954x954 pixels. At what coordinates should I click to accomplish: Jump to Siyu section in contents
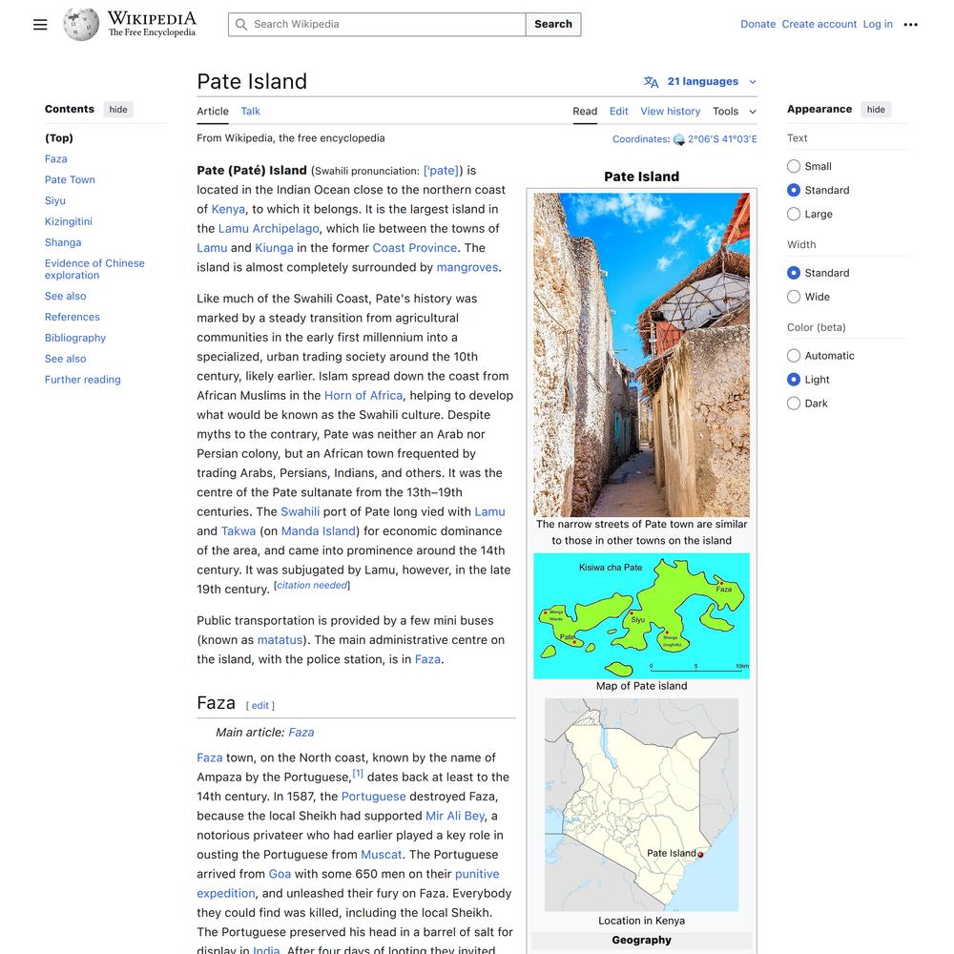(x=54, y=200)
